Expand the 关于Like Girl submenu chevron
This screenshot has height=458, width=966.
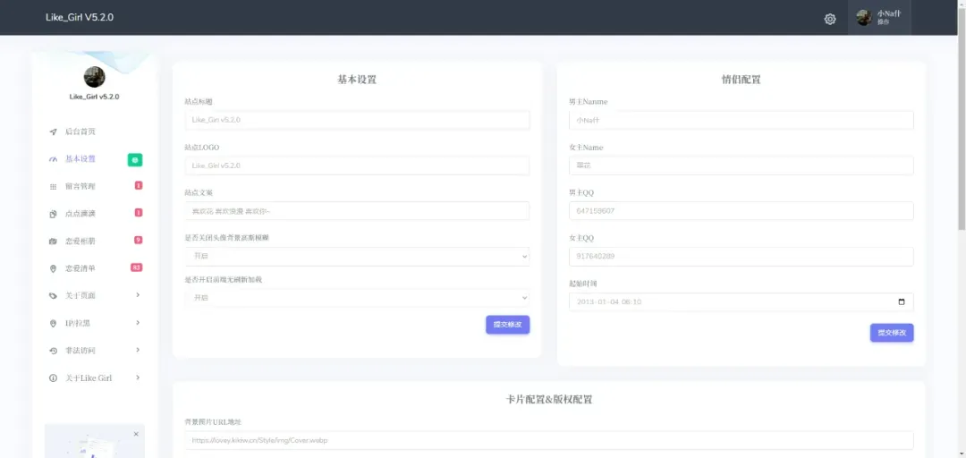click(138, 377)
